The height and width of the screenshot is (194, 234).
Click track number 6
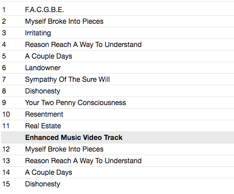pyautogui.click(x=4, y=68)
